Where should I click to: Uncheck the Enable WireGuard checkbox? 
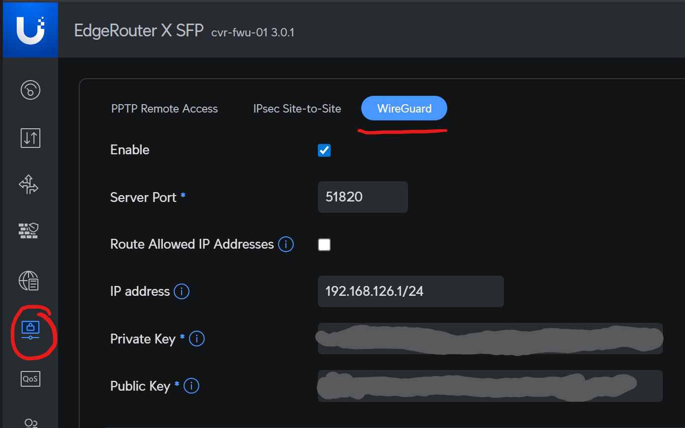coord(324,150)
